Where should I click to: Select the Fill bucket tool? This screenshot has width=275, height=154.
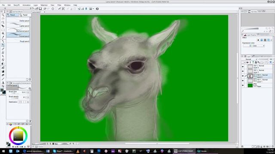(3, 68)
